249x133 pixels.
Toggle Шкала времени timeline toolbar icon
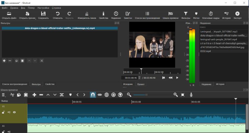tap(171, 15)
